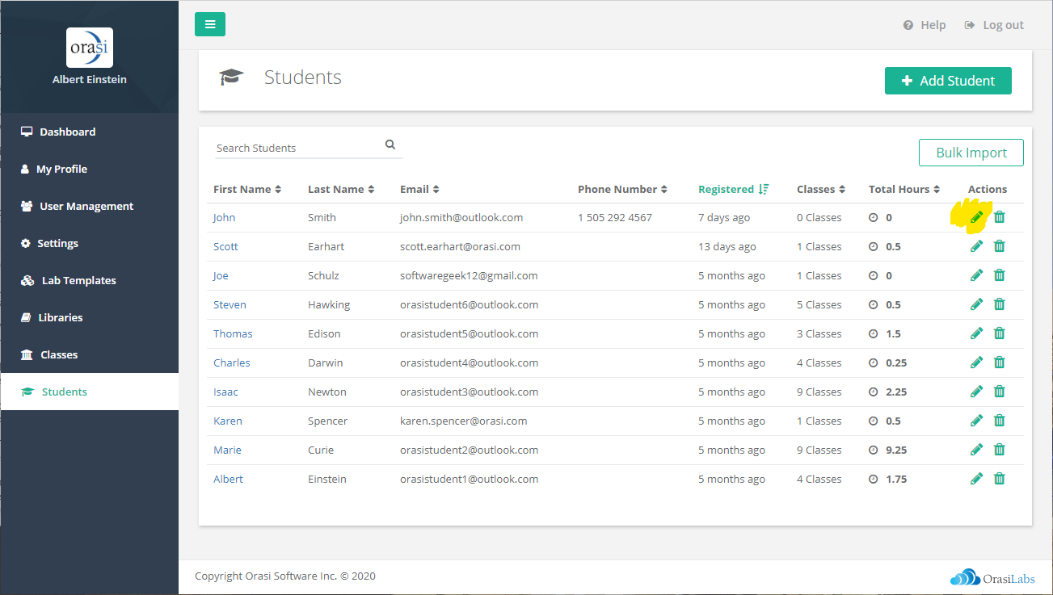Delete Isaac Newton using trash icon
The image size is (1053, 595).
point(1000,392)
